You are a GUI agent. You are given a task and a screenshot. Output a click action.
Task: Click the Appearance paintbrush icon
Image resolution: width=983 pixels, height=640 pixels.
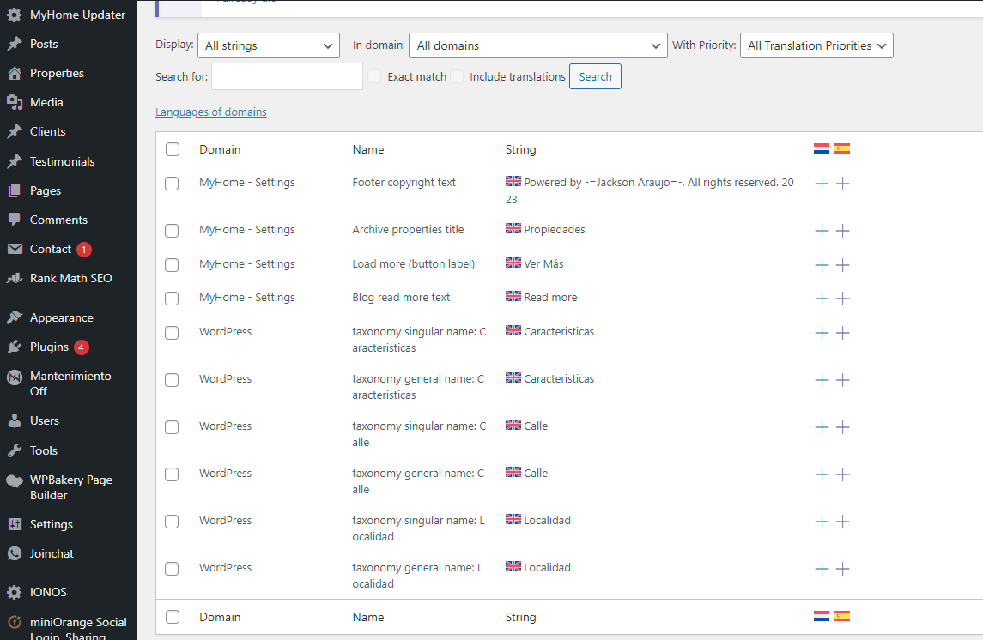pos(15,317)
